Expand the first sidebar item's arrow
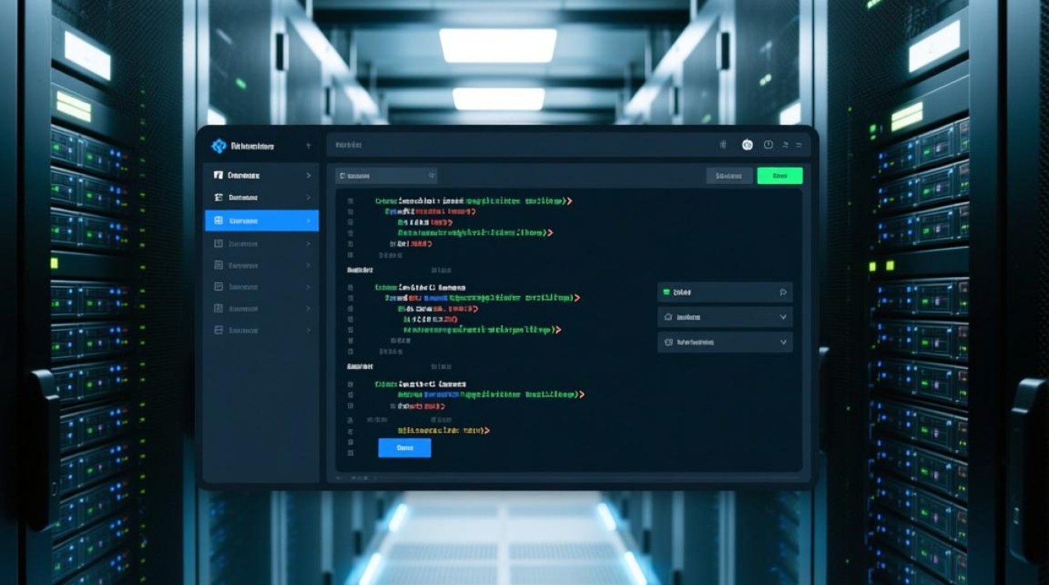This screenshot has width=1049, height=585. pos(308,175)
